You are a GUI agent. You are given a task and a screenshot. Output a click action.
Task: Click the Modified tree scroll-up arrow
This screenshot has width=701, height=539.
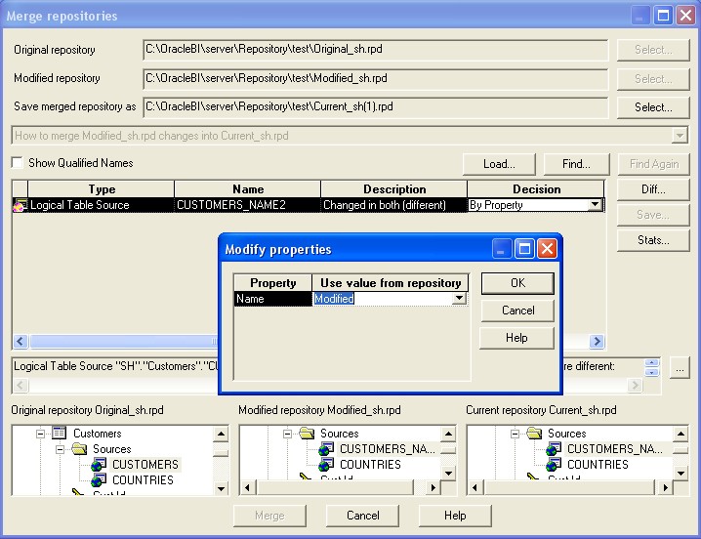click(448, 434)
